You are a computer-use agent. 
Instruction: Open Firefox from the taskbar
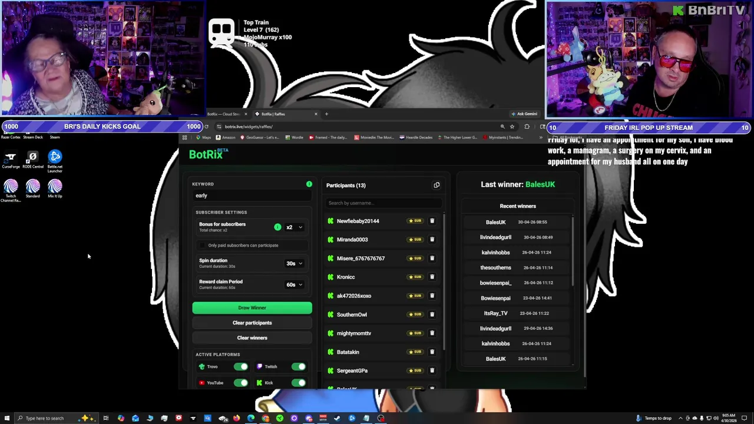(x=236, y=418)
